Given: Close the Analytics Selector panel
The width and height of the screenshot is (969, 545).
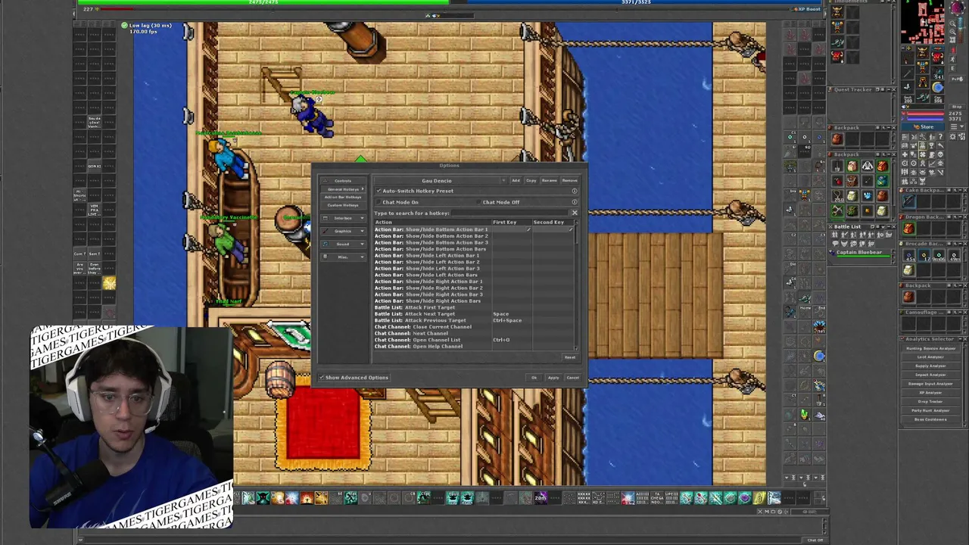Looking at the screenshot, I should 964,339.
